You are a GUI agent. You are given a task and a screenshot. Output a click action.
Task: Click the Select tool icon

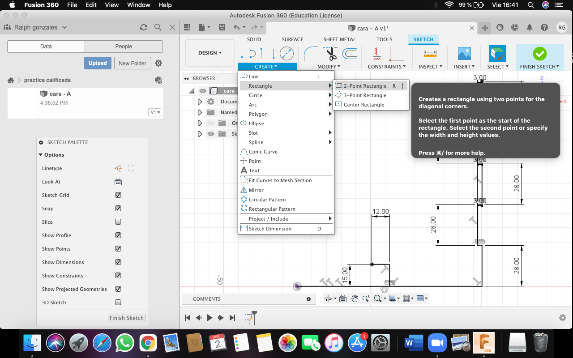[x=498, y=54]
